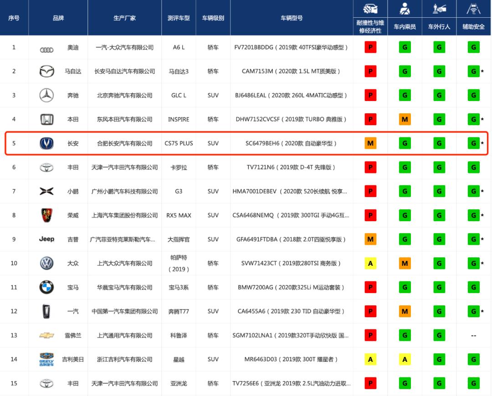Click the Honda logo in row 4
Viewport: 492px width, 396px height.
click(x=47, y=119)
